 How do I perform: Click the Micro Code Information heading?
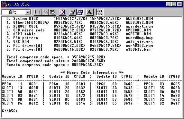[x=92, y=72]
